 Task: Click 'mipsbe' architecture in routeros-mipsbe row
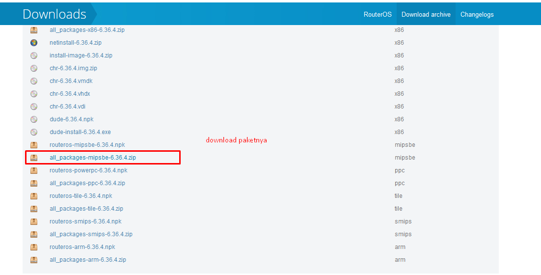[405, 145]
